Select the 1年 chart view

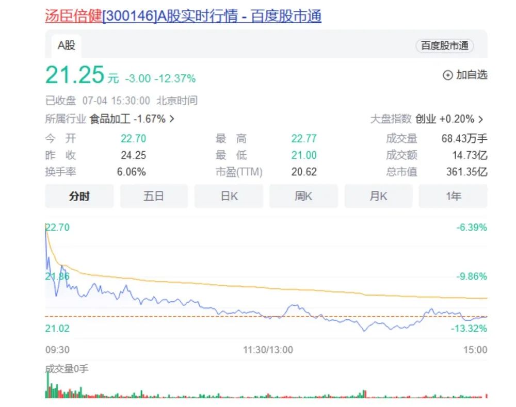[453, 196]
